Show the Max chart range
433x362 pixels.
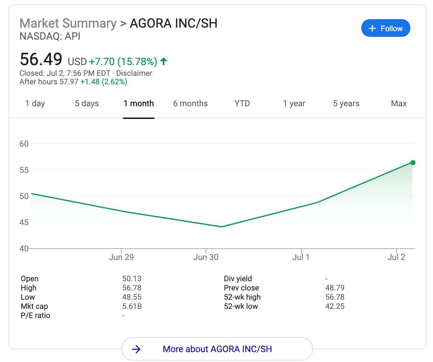point(399,103)
